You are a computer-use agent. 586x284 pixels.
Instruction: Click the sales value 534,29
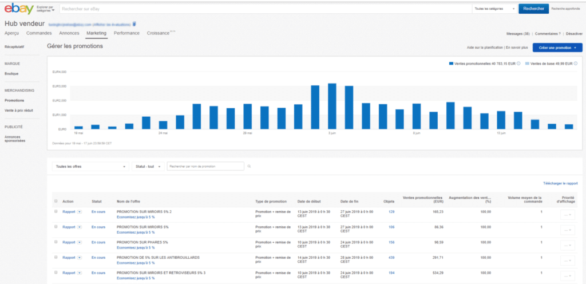tap(438, 273)
